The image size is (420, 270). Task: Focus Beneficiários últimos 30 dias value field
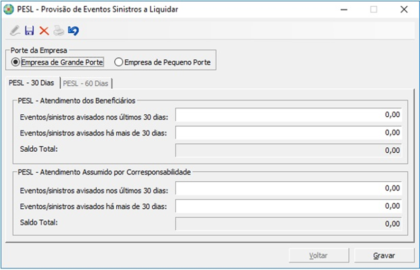click(288, 115)
